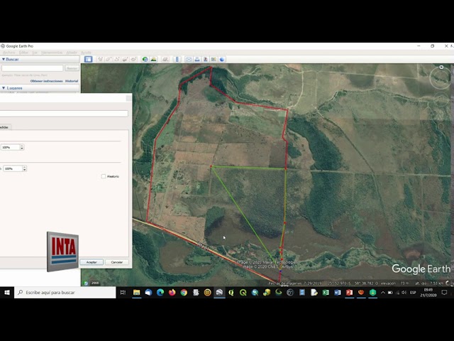Click Windows search box on taskbar
Screen dimensions: 454x341
pyautogui.click(x=65, y=293)
